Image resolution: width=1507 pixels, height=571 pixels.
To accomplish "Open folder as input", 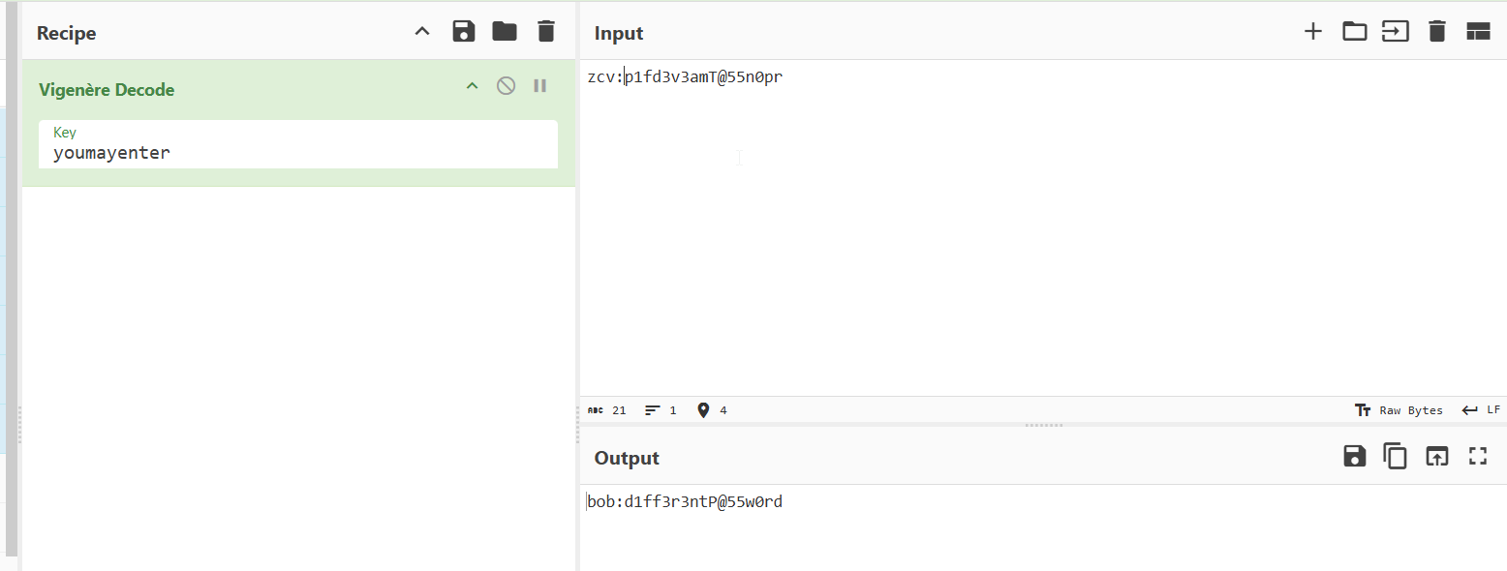I will [x=1354, y=32].
